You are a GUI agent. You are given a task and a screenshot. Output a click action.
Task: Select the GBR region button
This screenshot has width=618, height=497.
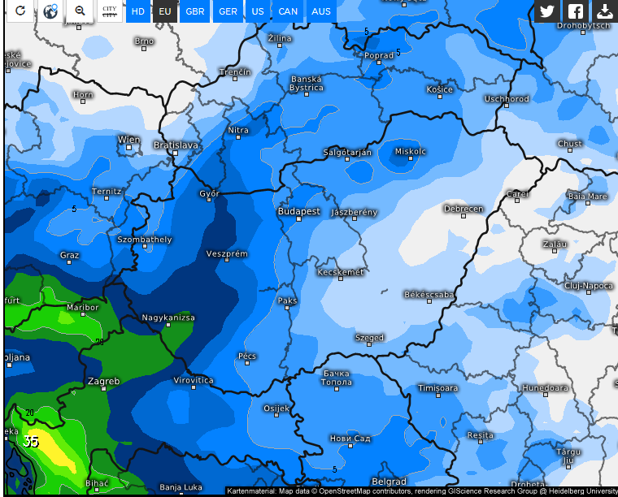(195, 11)
